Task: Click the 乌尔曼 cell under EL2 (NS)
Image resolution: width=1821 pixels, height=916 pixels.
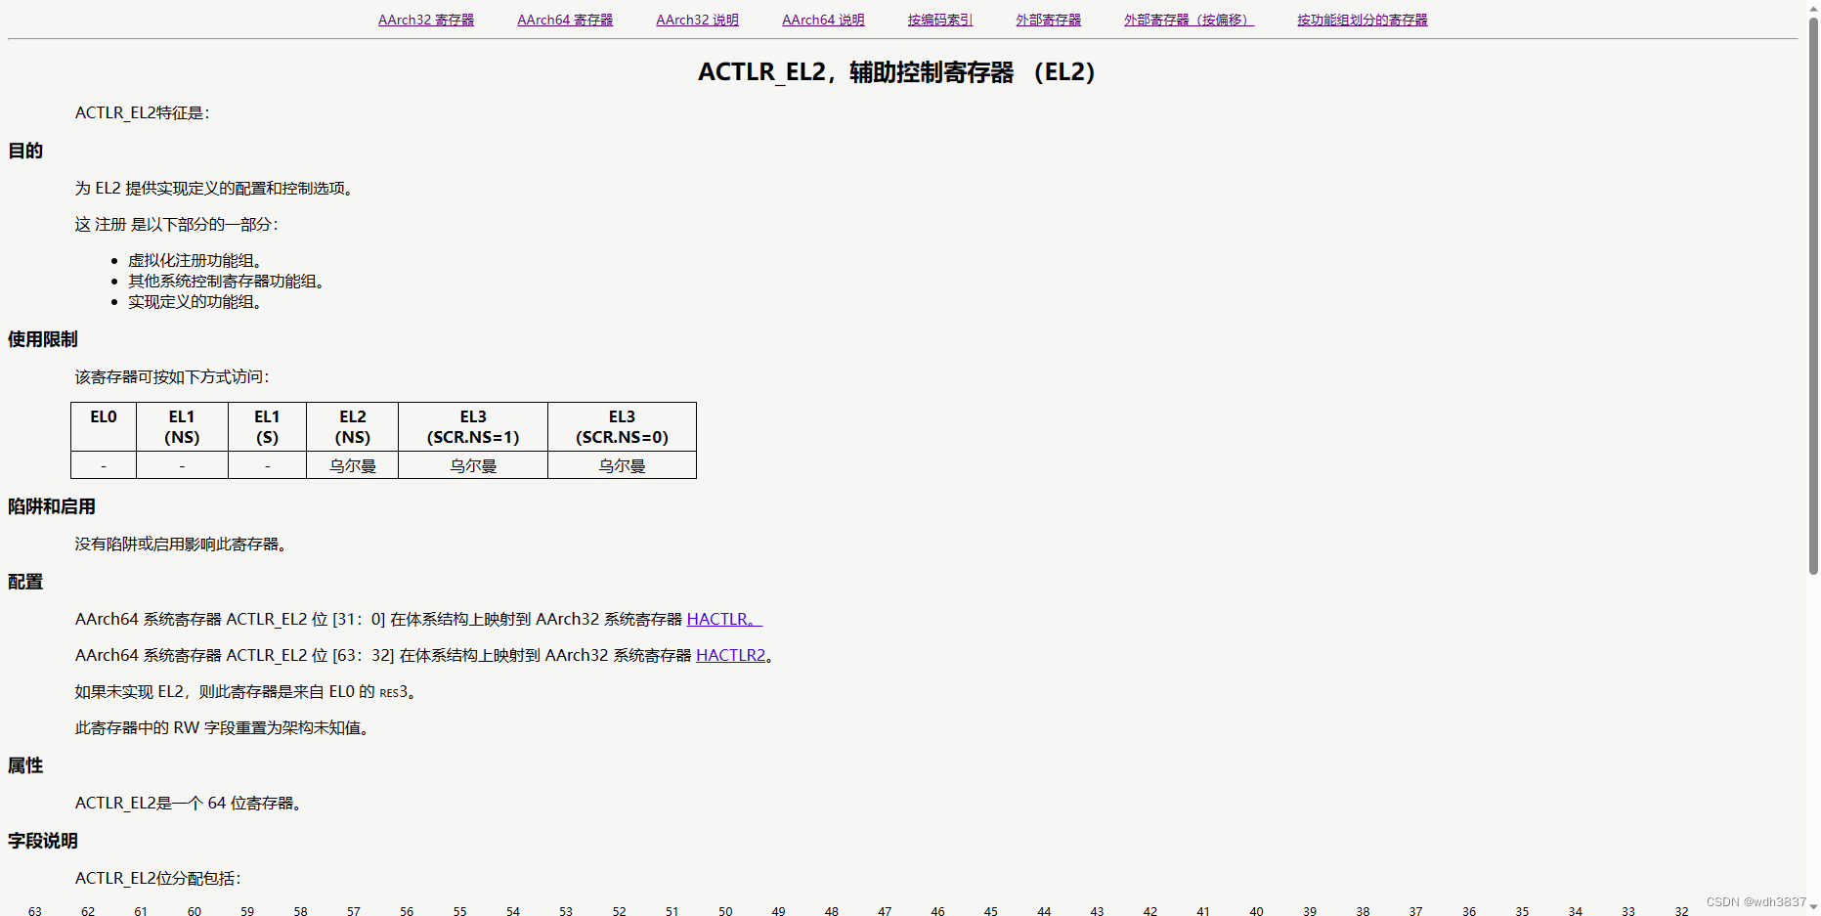Action: 353,465
